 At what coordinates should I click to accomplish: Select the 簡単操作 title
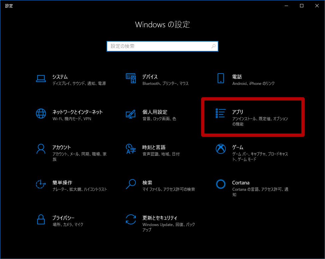(x=62, y=182)
